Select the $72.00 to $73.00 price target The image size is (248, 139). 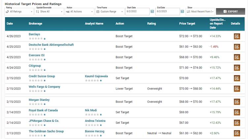191,36
